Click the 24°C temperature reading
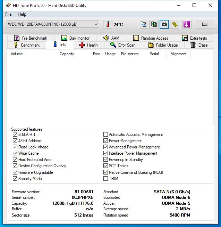The height and width of the screenshot is (227, 221). (x=118, y=24)
